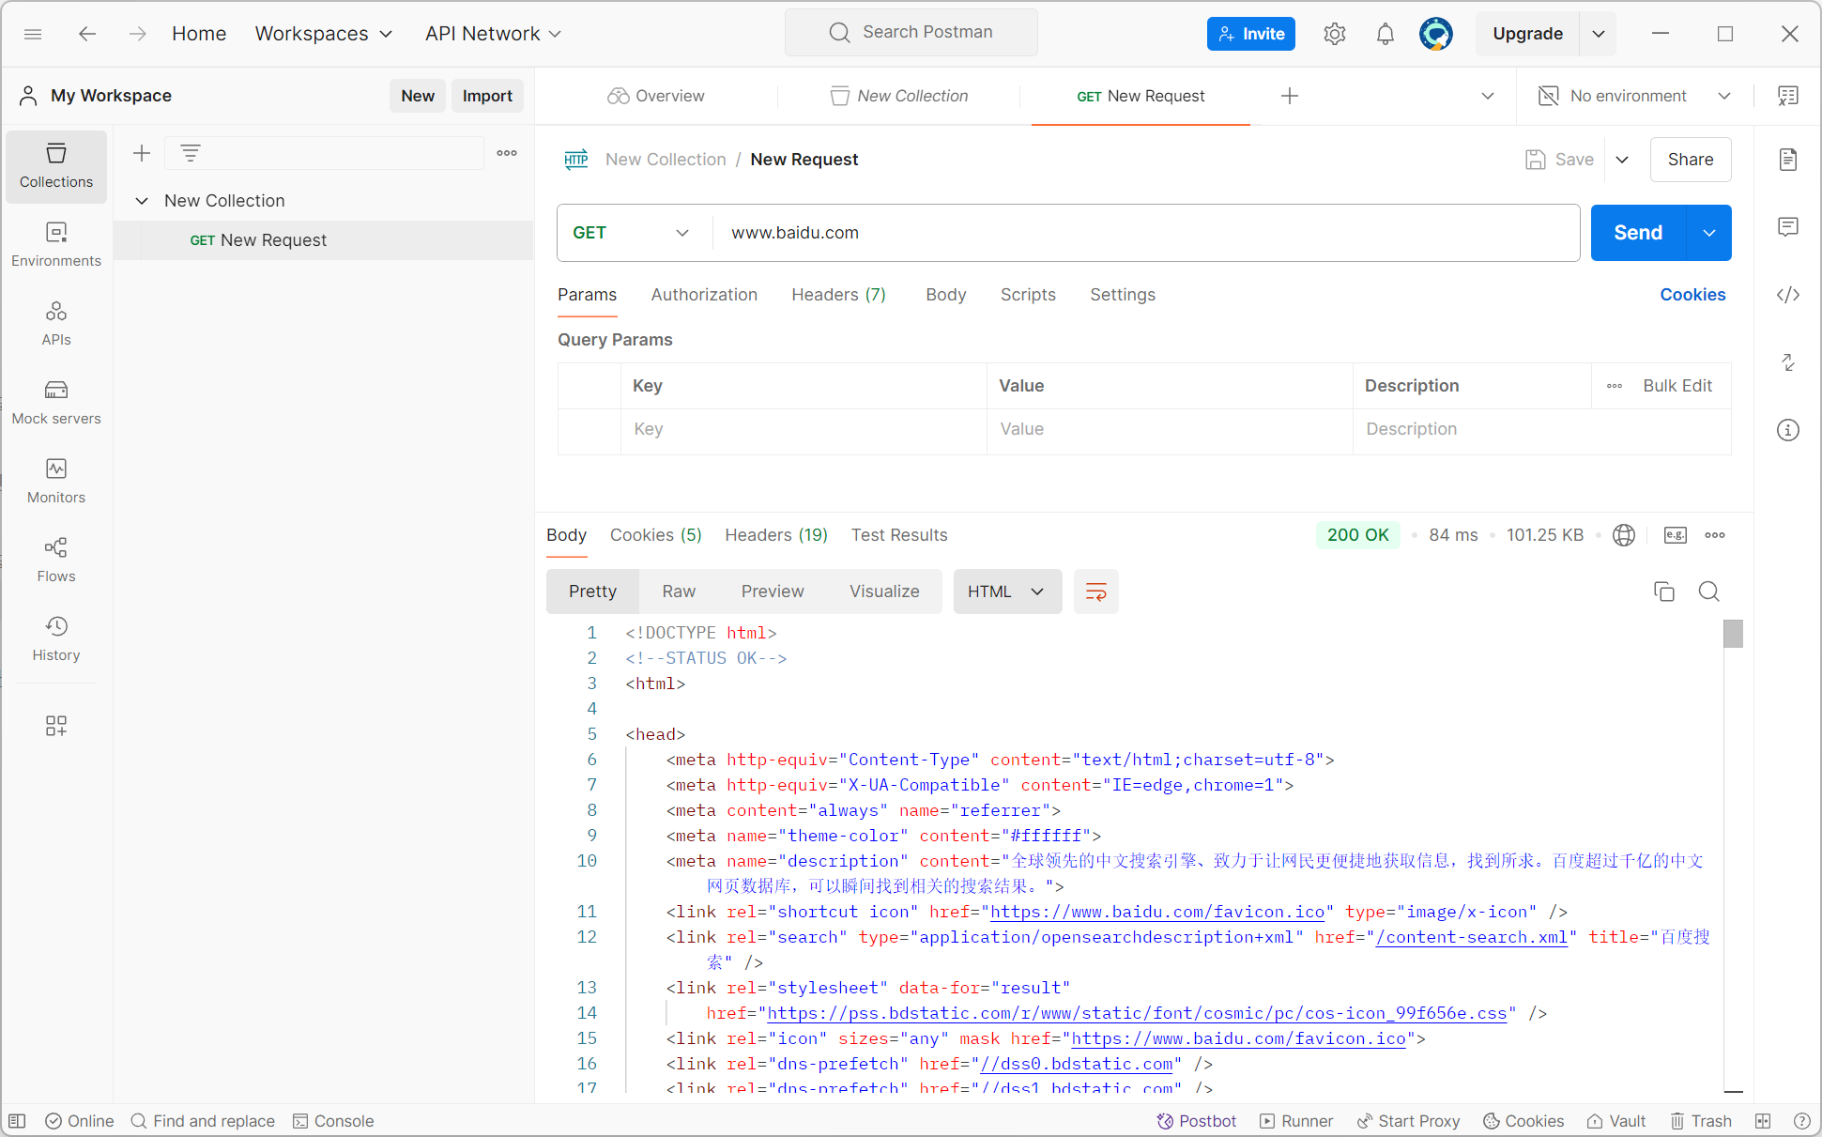Viewport: 1822px width, 1137px height.
Task: Open the No environment selector
Action: [1635, 96]
